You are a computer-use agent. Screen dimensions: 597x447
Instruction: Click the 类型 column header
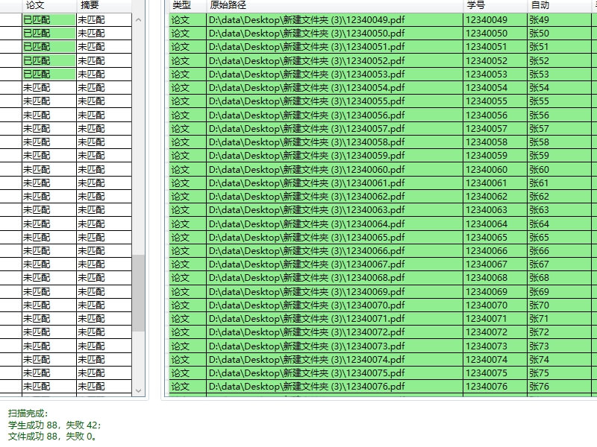181,5
